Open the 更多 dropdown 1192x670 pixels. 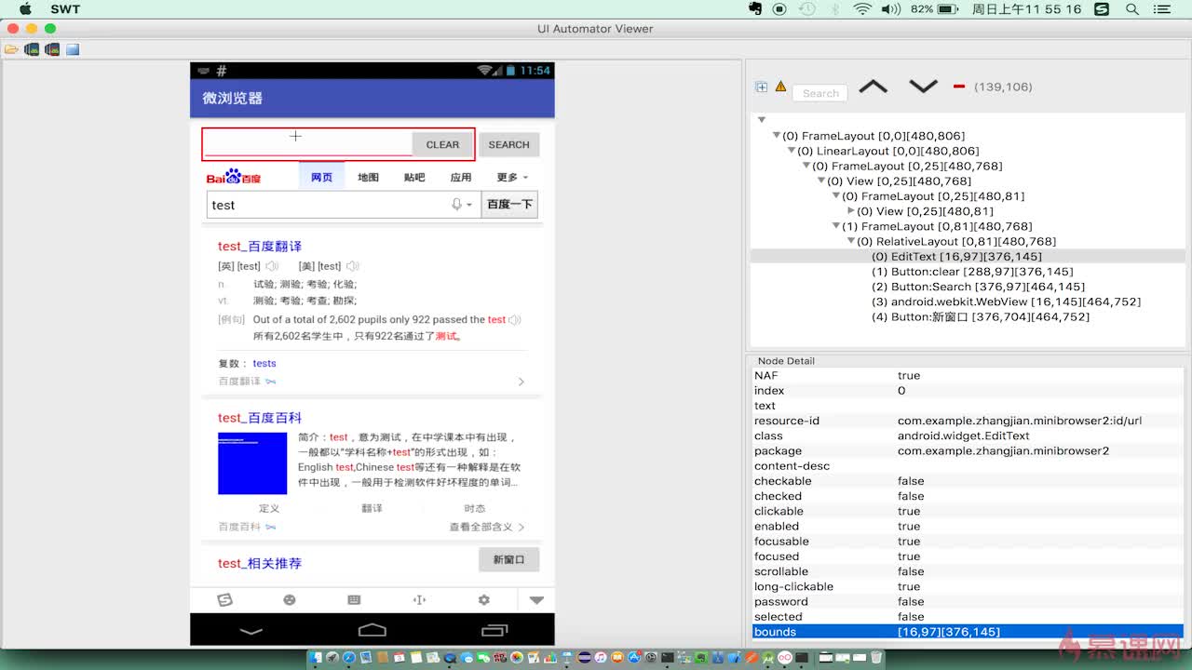512,177
